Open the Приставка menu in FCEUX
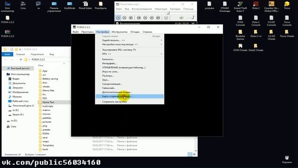 (x=88, y=32)
